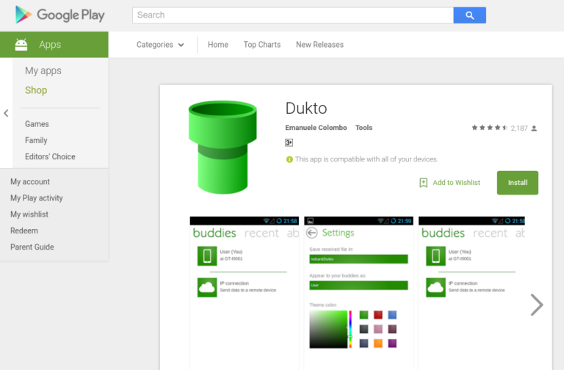Click purple theme color swatch
The image size is (564, 370).
point(392,343)
